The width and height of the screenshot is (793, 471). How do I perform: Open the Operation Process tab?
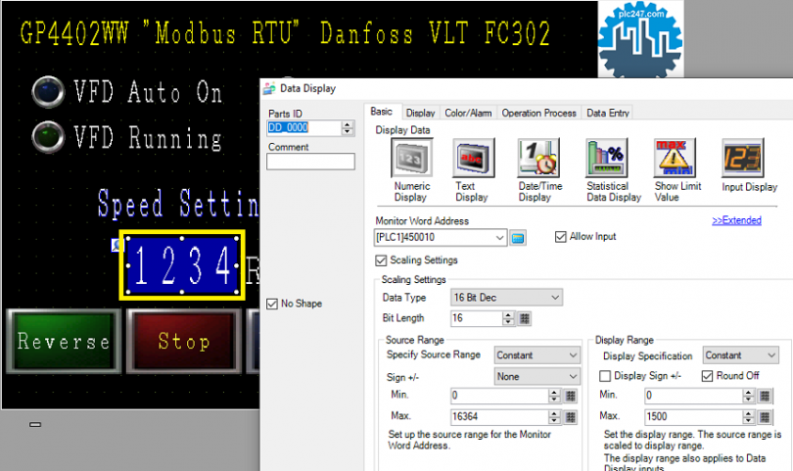(x=538, y=113)
